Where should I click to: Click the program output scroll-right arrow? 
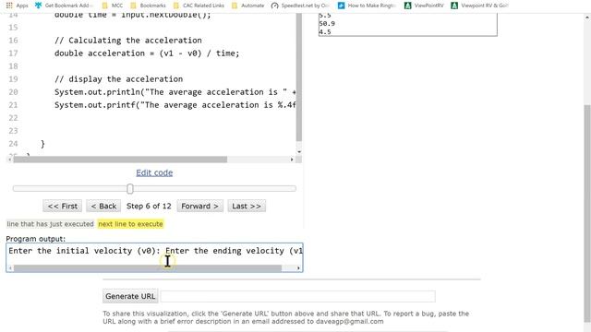pos(298,268)
